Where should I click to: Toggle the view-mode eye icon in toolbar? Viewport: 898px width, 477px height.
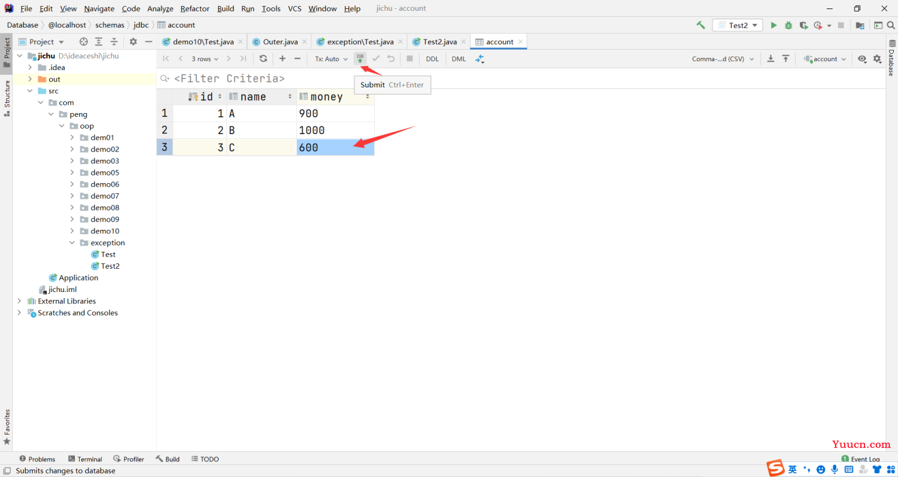pos(861,59)
